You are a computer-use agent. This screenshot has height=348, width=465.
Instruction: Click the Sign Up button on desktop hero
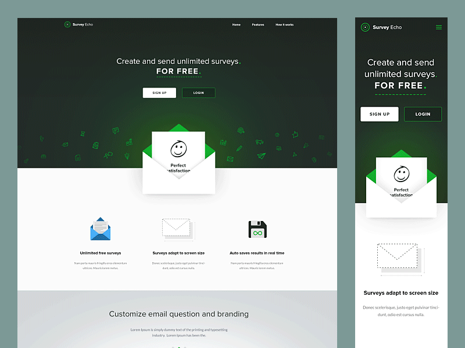(159, 92)
